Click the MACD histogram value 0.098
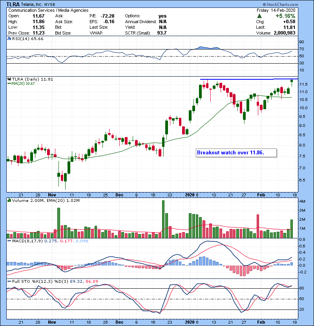This screenshot has width=314, height=326. [82, 241]
